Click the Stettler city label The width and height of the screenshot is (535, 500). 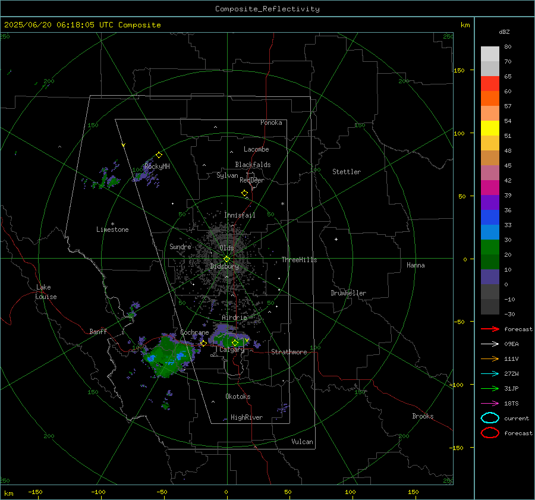347,172
